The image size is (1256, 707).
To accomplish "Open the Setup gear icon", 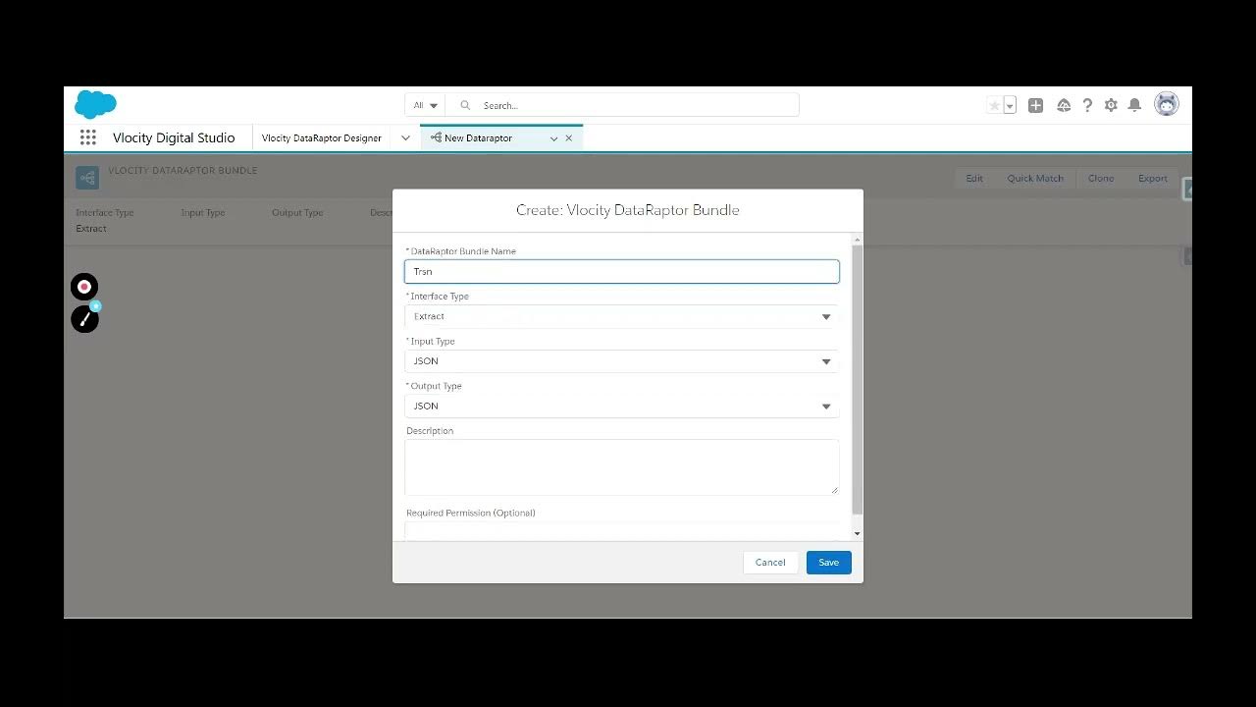I will click(1111, 105).
